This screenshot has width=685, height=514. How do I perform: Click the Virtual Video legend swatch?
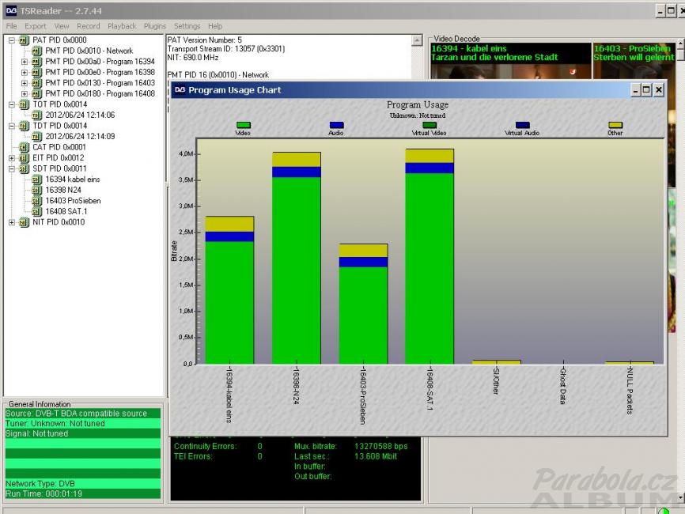pyautogui.click(x=430, y=125)
